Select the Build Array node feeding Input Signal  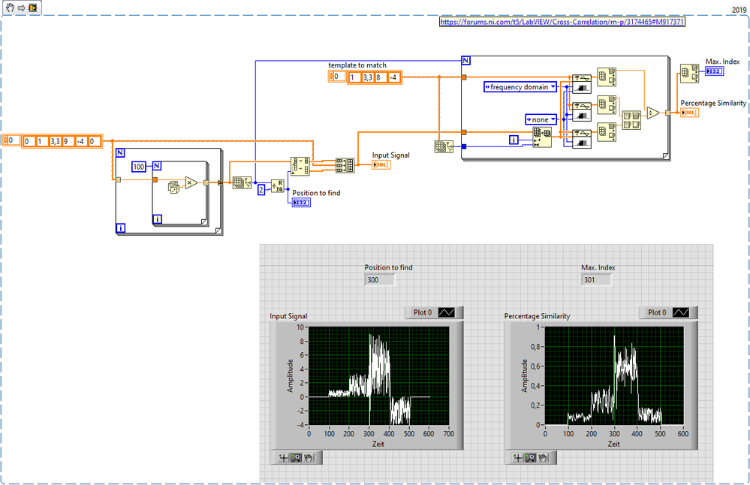point(345,165)
